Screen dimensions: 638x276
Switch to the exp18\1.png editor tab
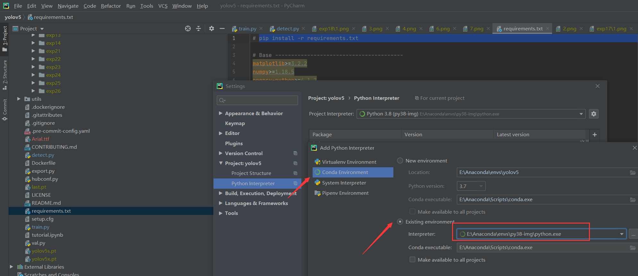(333, 28)
